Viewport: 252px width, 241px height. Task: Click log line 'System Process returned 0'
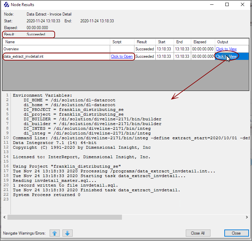click(47, 195)
